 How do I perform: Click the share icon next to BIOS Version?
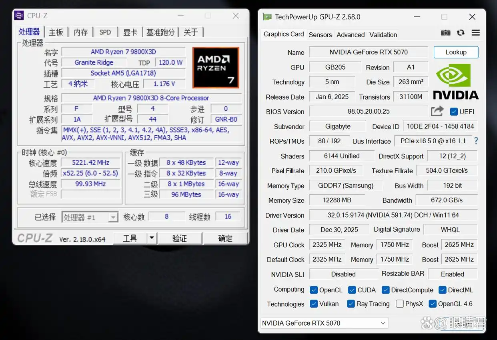(x=437, y=111)
